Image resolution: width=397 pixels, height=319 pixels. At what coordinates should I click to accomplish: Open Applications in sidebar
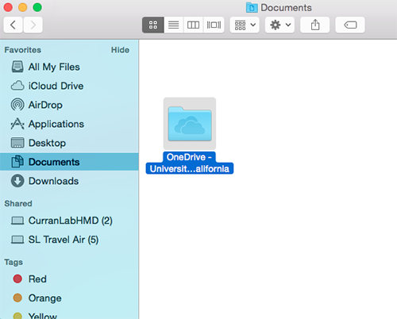[69, 124]
